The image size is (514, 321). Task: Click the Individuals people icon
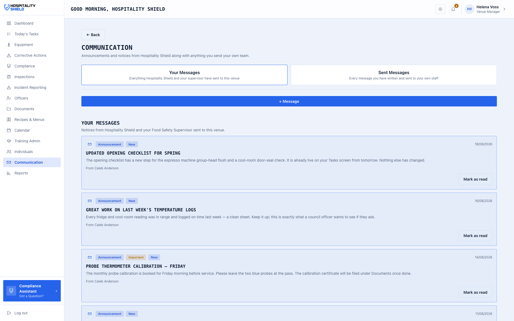(x=9, y=152)
